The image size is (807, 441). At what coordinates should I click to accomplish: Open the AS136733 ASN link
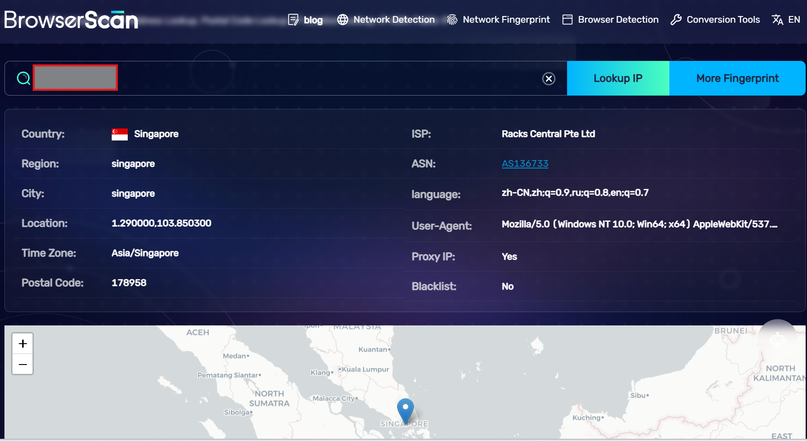[x=525, y=164]
